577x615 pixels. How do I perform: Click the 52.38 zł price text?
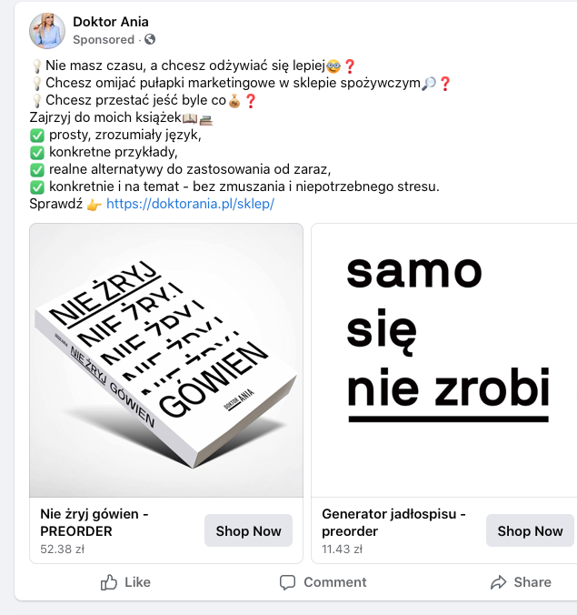pyautogui.click(x=63, y=549)
